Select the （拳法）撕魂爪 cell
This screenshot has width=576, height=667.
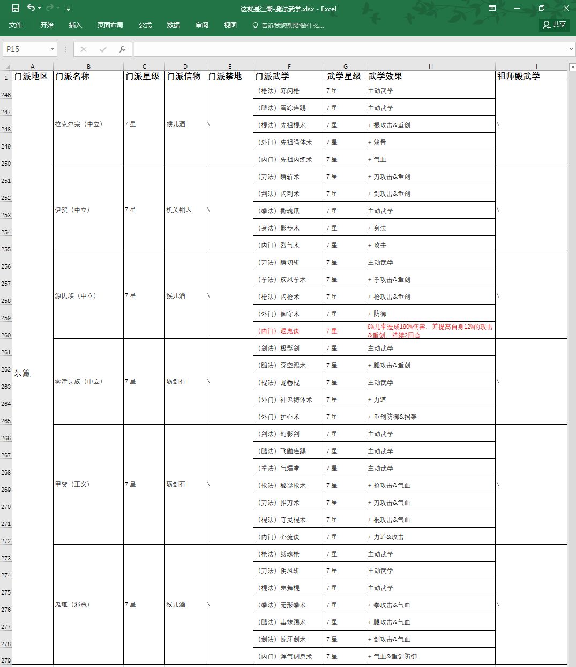coord(289,211)
